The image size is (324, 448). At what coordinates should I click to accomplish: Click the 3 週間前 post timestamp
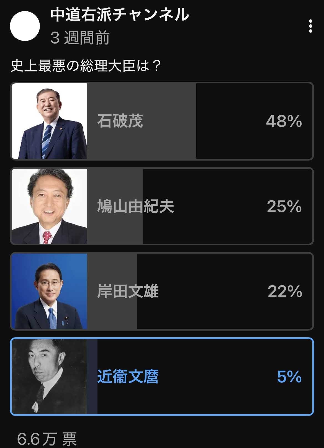tap(80, 38)
